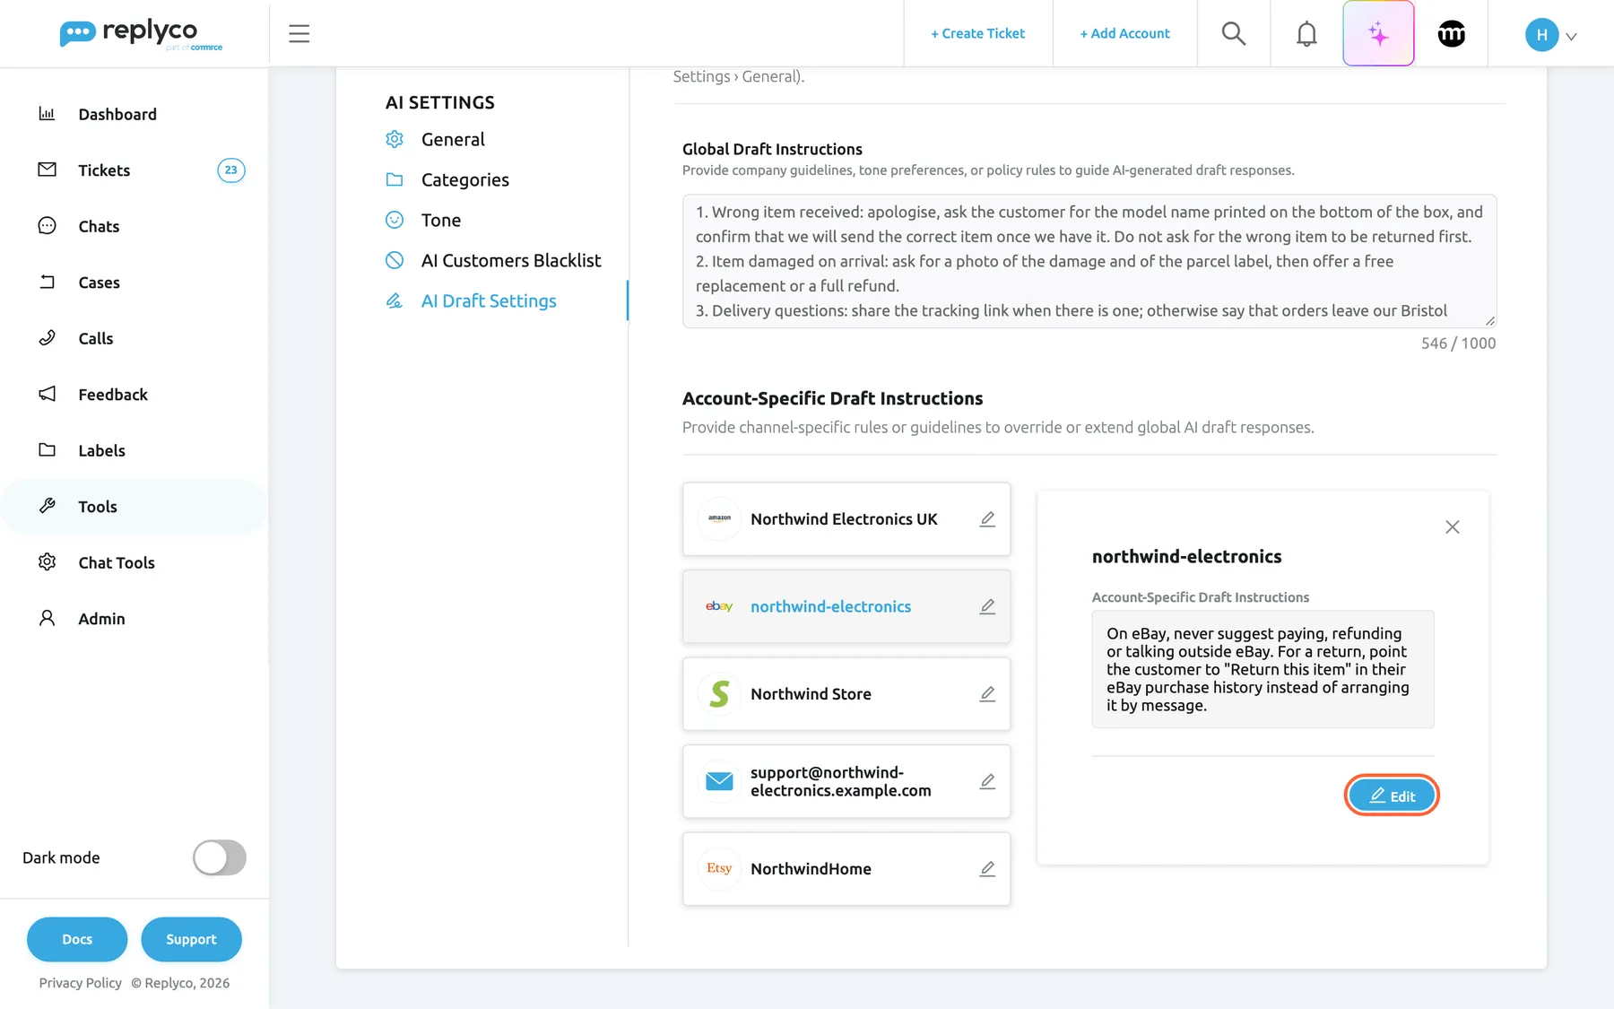Open Cases in sidebar
Image resolution: width=1614 pixels, height=1009 pixels.
coord(134,283)
